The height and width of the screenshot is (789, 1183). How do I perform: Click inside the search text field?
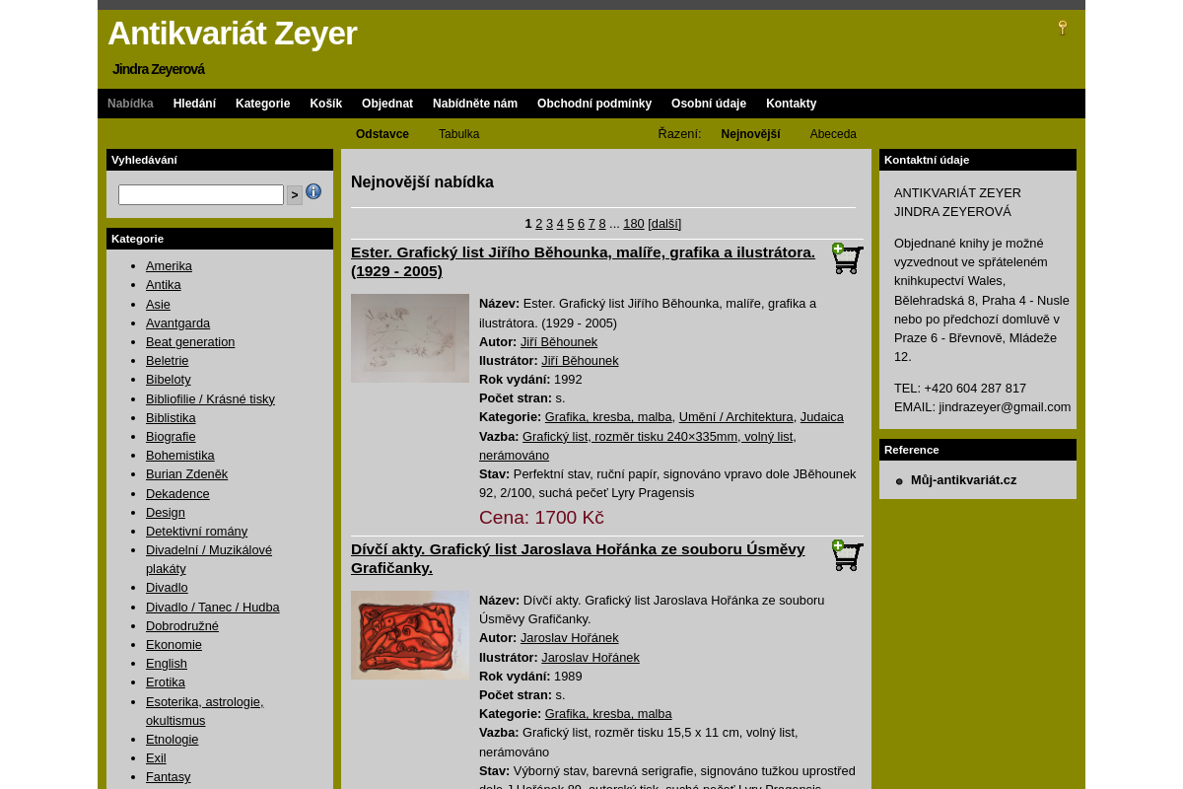coord(200,193)
